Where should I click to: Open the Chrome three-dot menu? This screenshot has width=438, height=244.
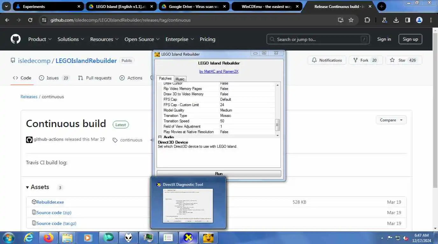click(x=431, y=20)
